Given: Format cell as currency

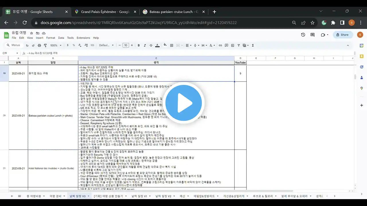Looking at the screenshot, I should pyautogui.click(x=68, y=45).
